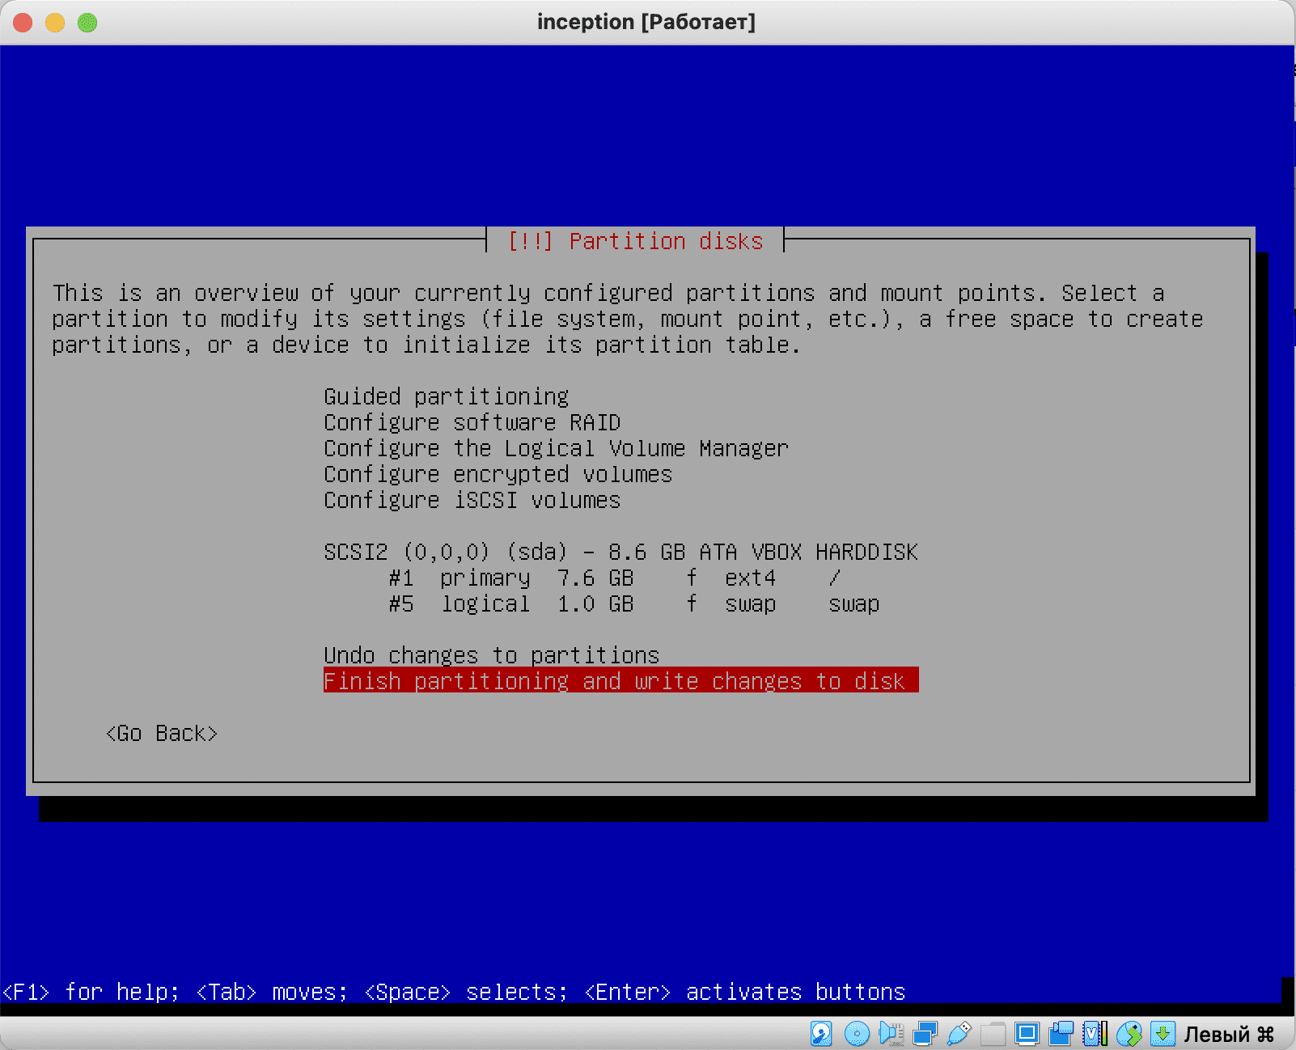Click the macOS close window button
1296x1050 pixels.
pos(23,23)
